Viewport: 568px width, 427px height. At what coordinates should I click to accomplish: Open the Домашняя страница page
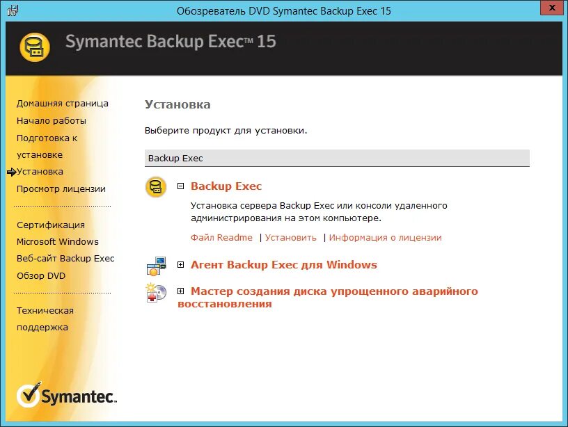(x=63, y=104)
